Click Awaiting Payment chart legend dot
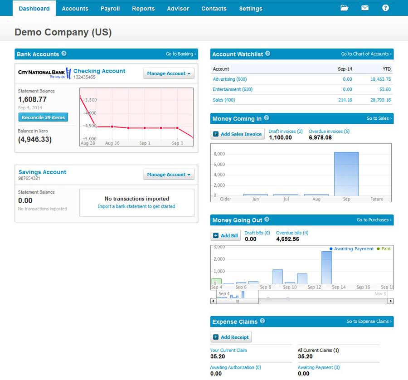 pyautogui.click(x=331, y=249)
